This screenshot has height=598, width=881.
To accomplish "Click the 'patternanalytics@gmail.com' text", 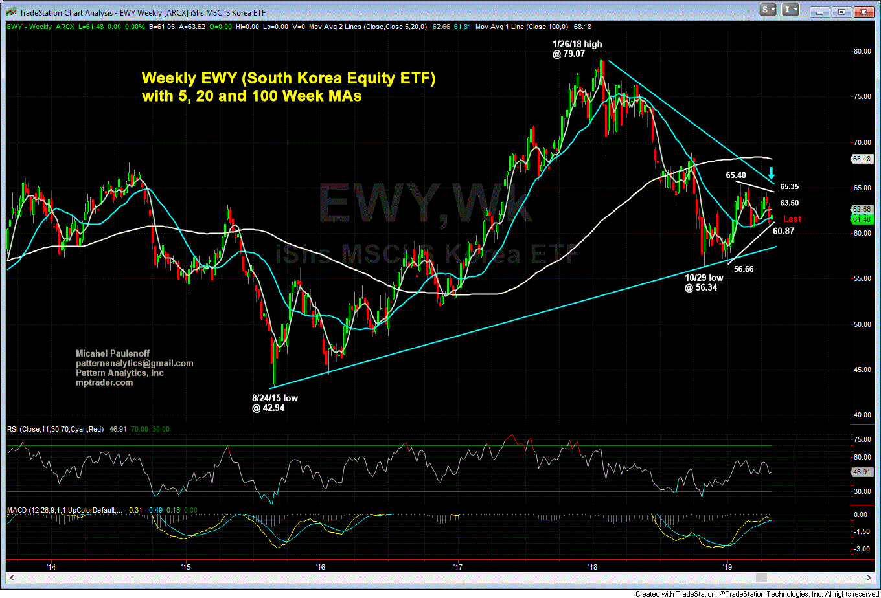I will [x=134, y=364].
